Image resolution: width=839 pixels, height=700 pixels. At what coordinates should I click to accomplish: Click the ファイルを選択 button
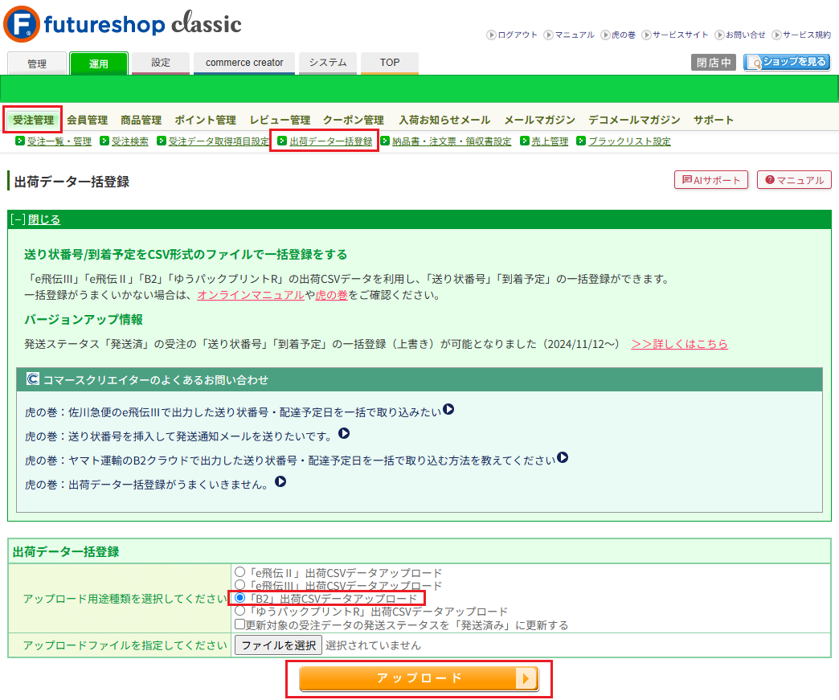pyautogui.click(x=278, y=645)
